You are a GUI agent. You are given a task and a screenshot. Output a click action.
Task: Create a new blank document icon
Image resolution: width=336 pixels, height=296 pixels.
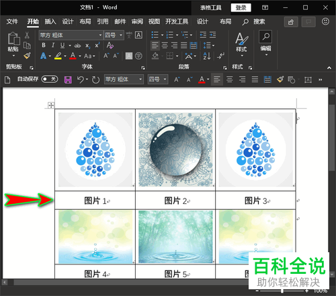coord(7,79)
